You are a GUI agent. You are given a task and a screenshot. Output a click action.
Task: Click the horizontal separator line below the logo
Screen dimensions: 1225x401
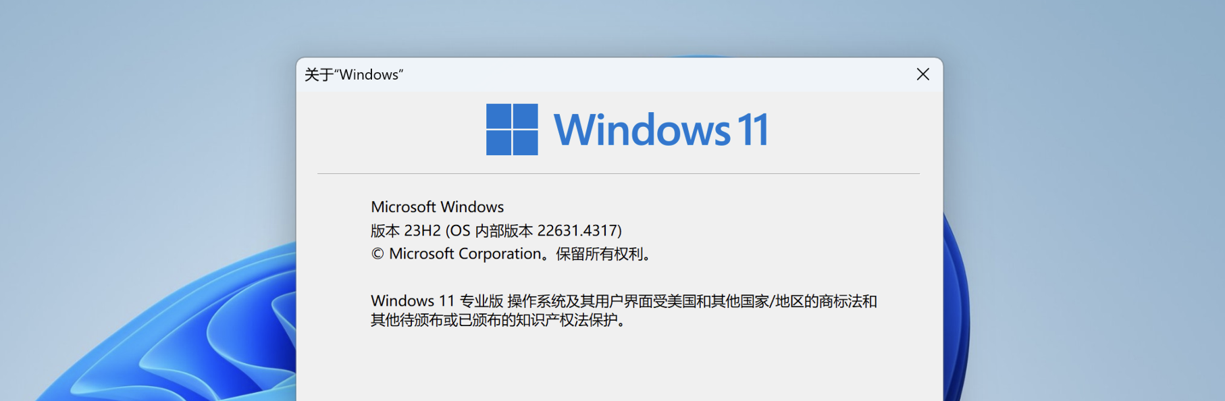coord(618,173)
